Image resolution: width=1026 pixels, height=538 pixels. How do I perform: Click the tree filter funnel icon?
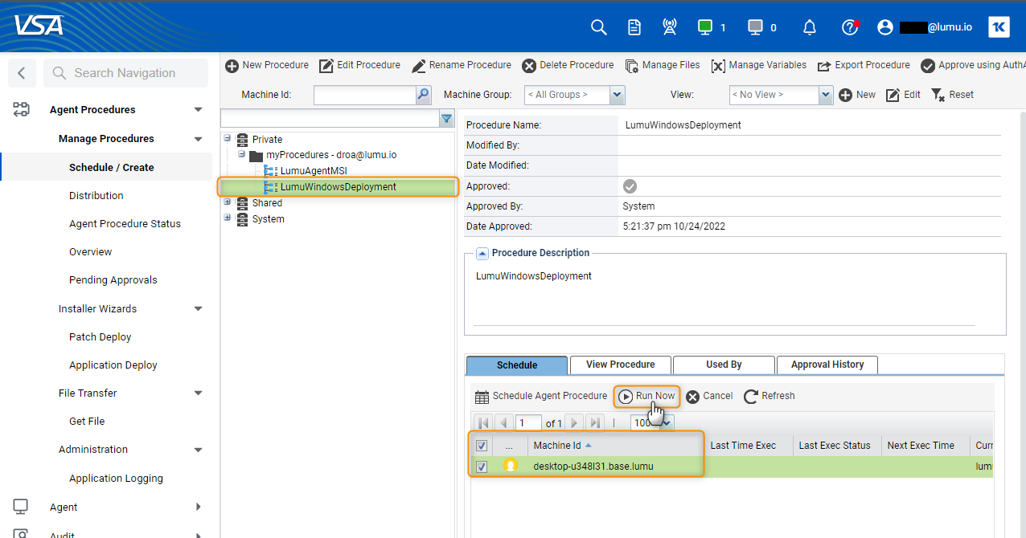[x=446, y=119]
